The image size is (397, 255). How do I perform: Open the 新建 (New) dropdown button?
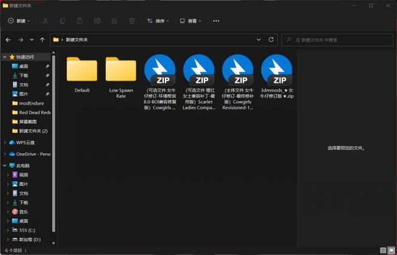pyautogui.click(x=19, y=21)
